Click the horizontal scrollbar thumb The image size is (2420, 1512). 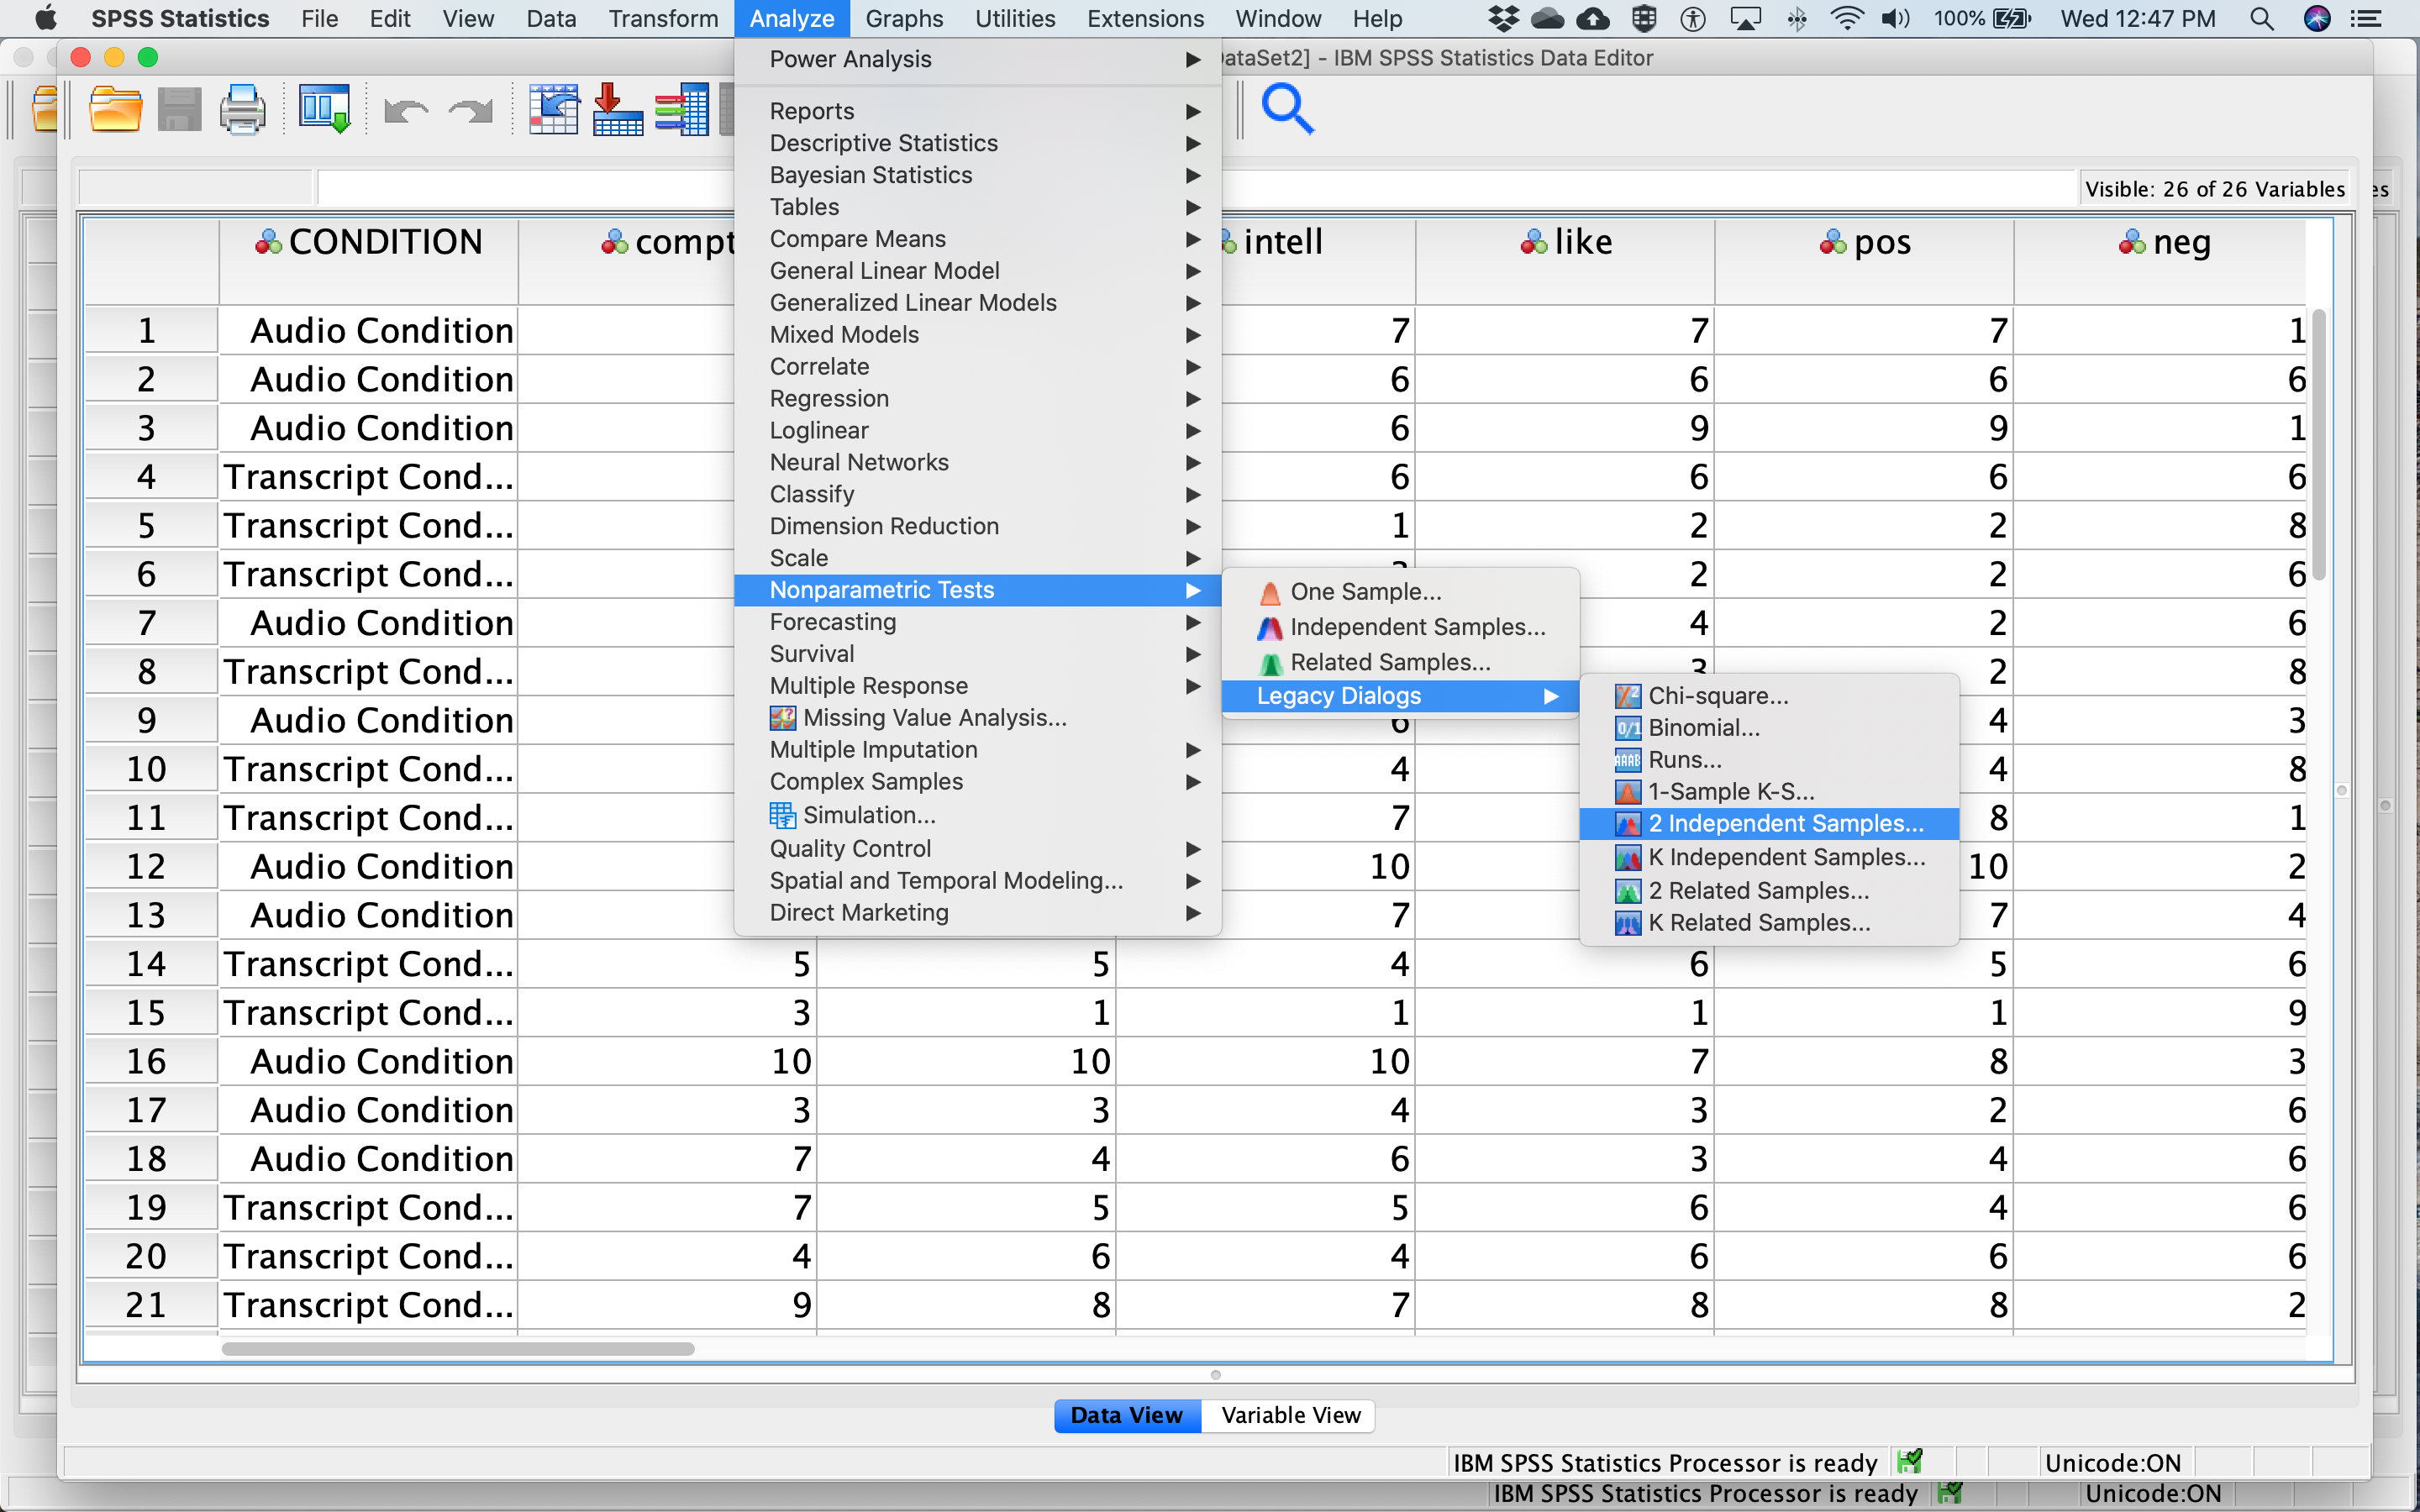[458, 1349]
